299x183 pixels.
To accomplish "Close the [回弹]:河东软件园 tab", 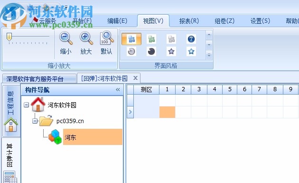I will click(x=135, y=78).
